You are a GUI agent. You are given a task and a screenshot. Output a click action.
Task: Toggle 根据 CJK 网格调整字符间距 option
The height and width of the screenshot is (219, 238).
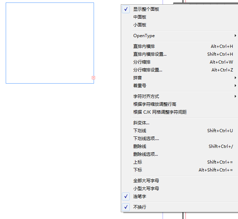point(180,112)
